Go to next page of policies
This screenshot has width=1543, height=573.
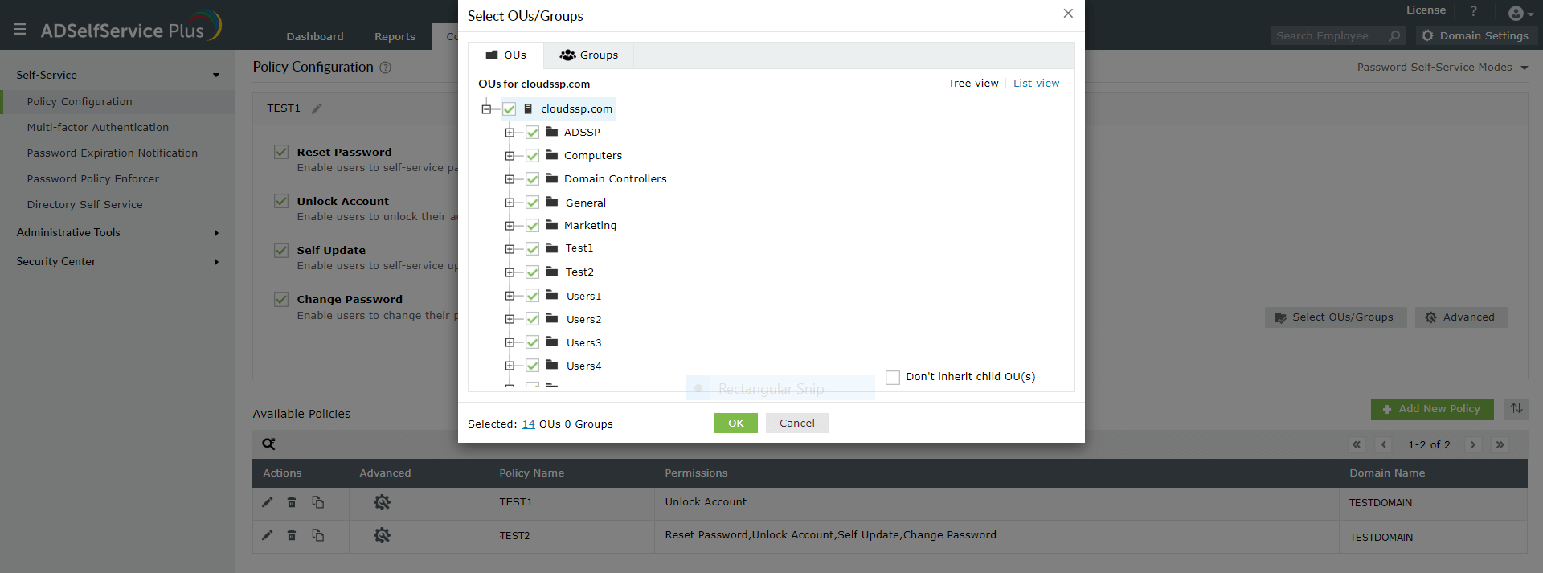[1472, 444]
